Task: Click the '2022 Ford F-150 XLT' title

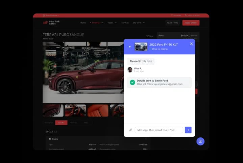Action: point(164,44)
